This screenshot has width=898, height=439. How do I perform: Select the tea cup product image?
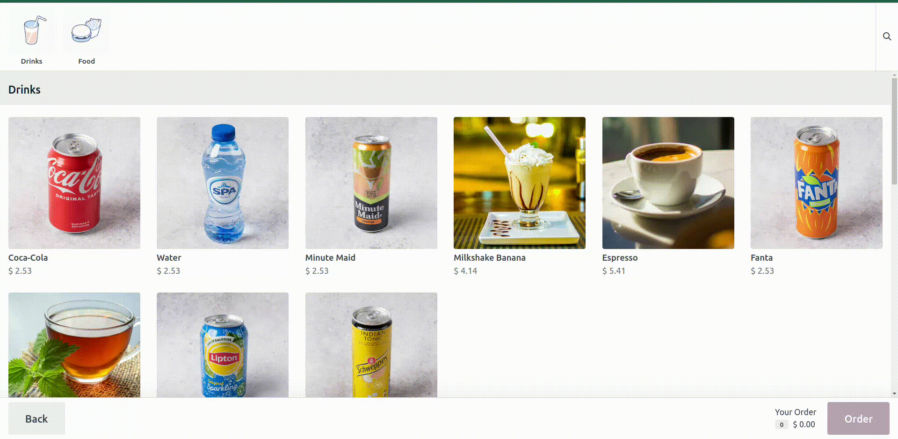click(x=74, y=345)
